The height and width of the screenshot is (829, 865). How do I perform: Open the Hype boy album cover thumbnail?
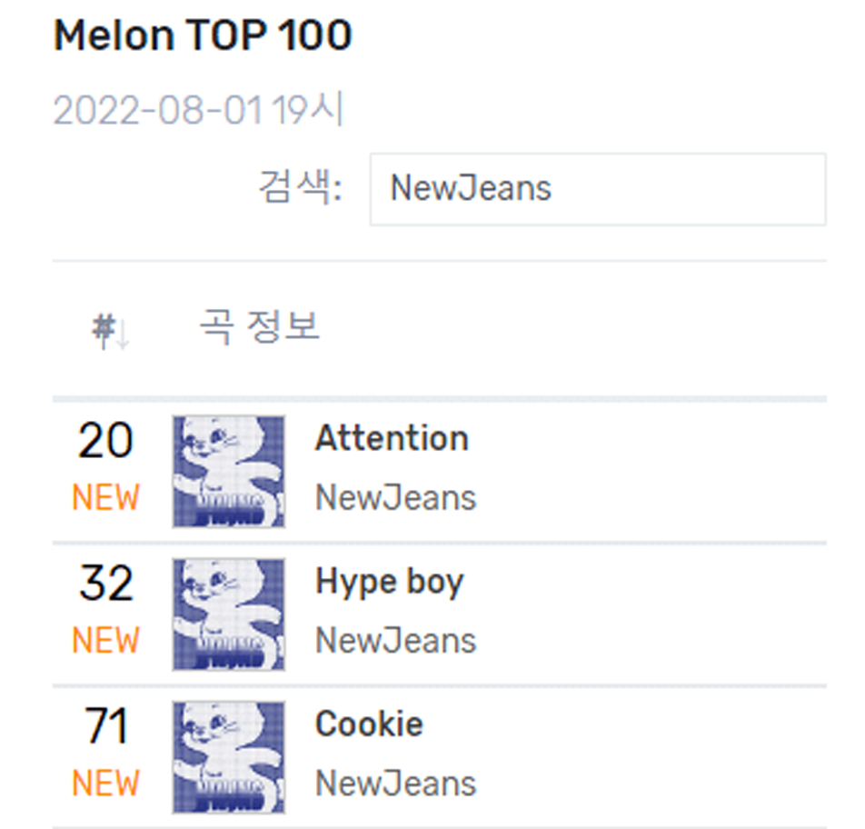point(228,614)
